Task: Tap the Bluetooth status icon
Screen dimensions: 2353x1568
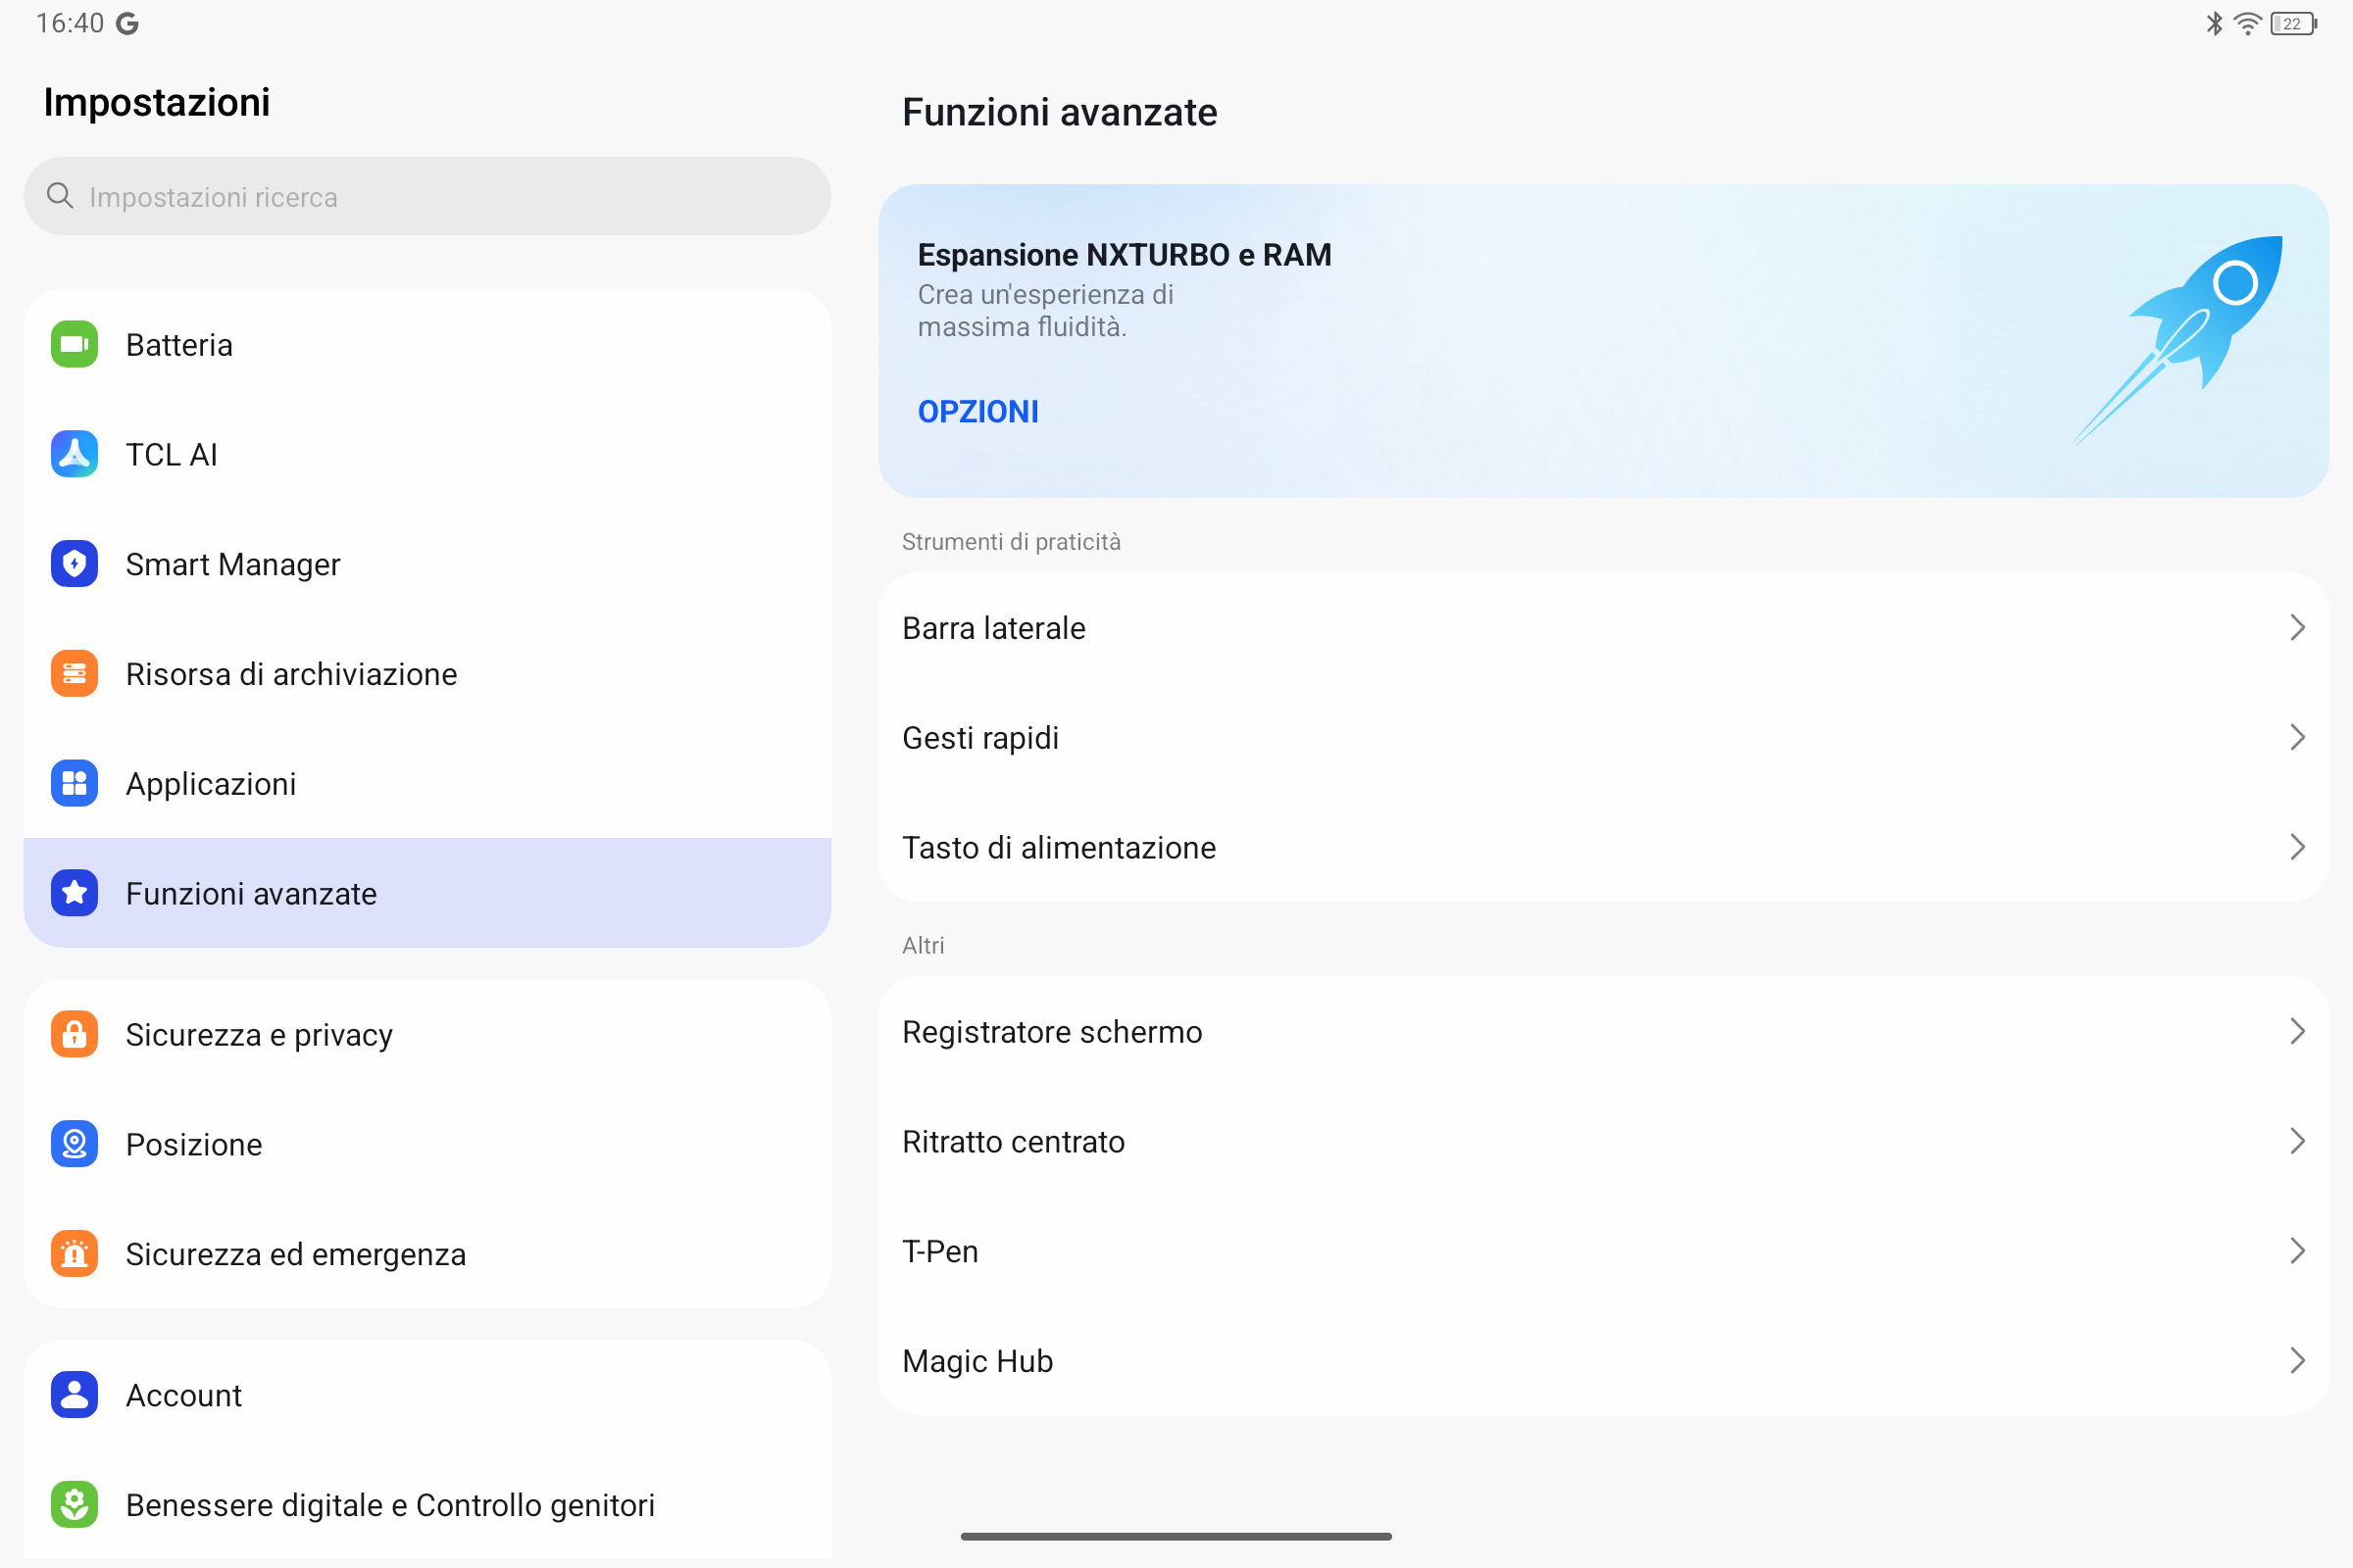Action: tap(2215, 23)
